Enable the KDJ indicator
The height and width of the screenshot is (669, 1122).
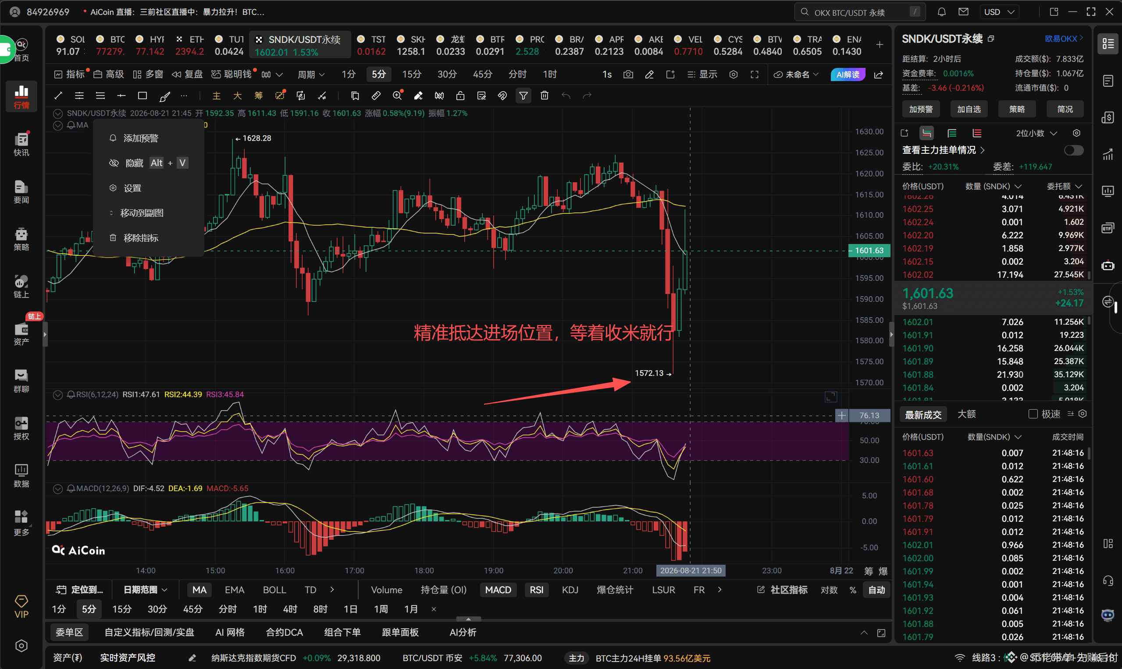click(570, 590)
